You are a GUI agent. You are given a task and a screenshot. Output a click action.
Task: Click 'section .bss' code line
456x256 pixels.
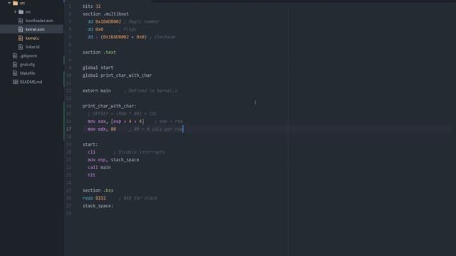98,191
